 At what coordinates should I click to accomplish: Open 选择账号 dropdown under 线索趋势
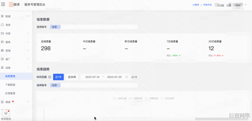pos(93,85)
